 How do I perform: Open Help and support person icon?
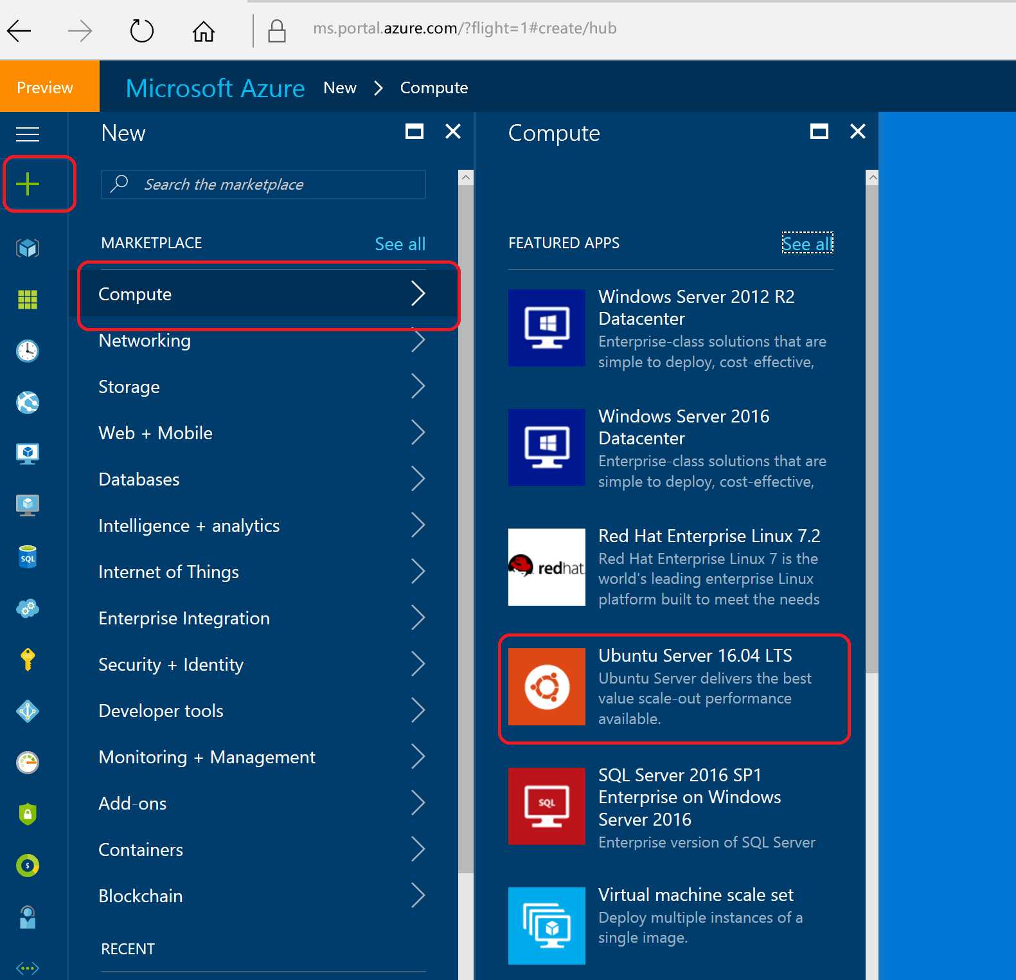pos(28,917)
